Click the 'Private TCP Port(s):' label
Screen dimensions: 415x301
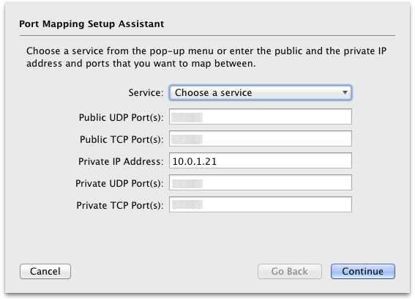click(120, 206)
